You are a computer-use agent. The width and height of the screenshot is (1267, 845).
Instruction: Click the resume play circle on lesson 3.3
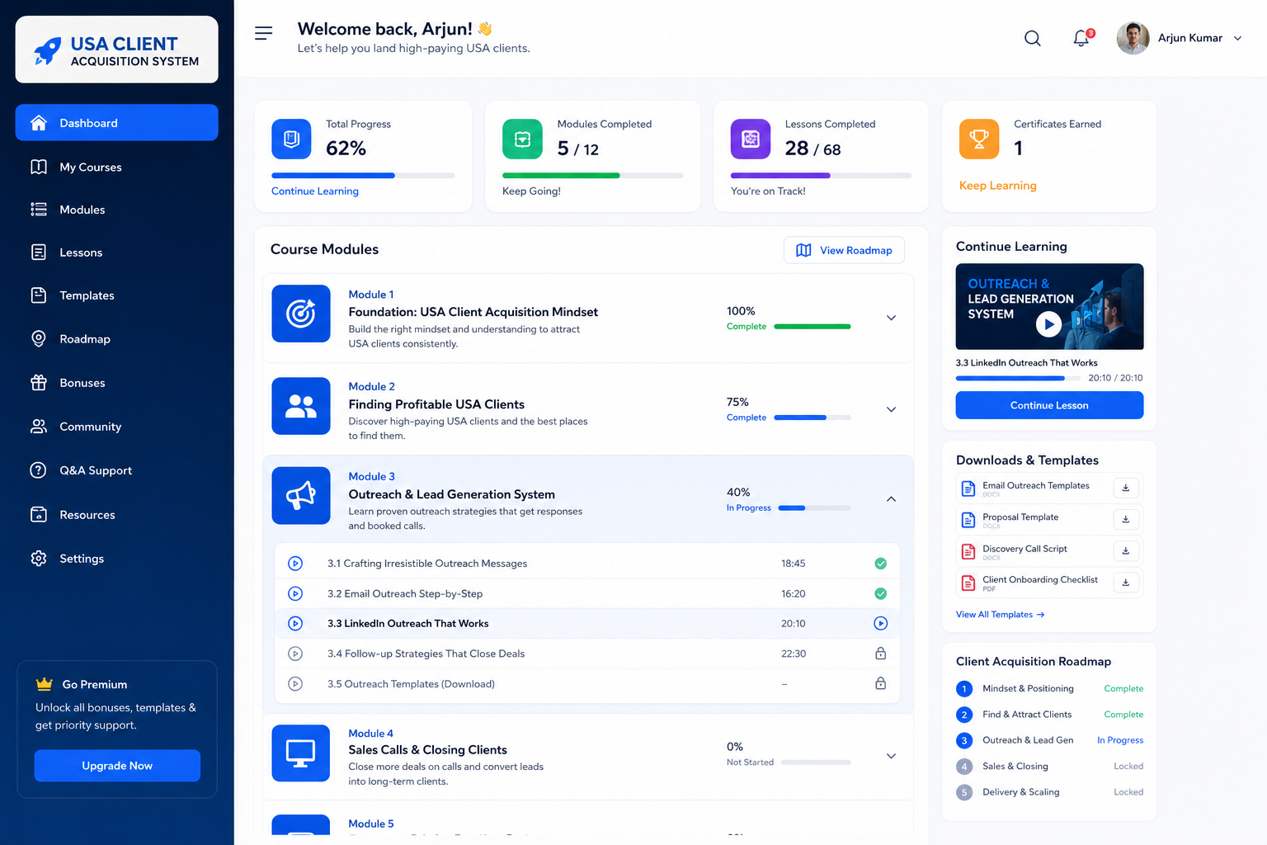(x=880, y=624)
